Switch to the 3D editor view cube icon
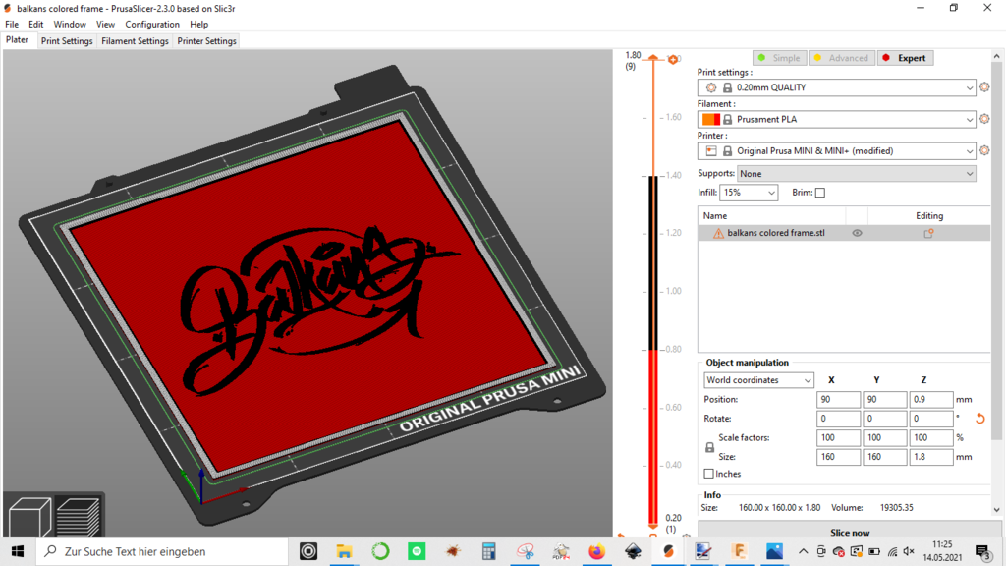The width and height of the screenshot is (1006, 566). coord(29,517)
